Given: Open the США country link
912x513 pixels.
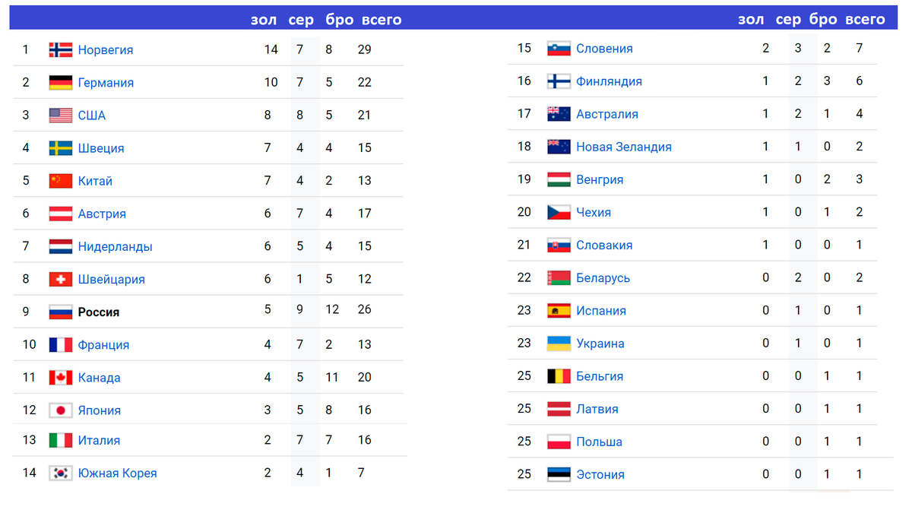Looking at the screenshot, I should [x=92, y=116].
